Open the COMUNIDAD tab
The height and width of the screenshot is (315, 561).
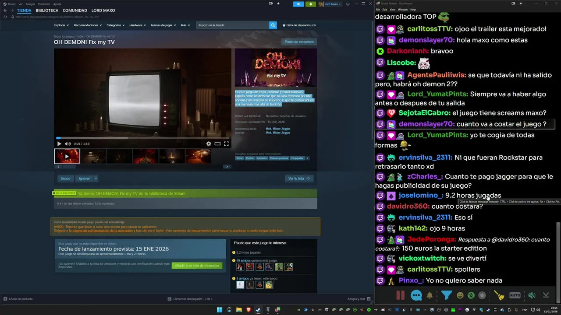[75, 10]
